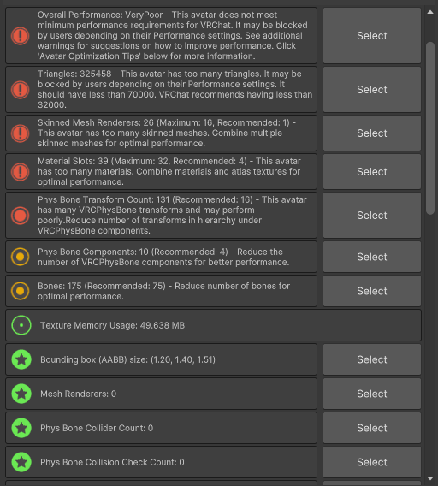Click Select for Skinned Mesh Renderers
Image resolution: width=438 pixels, height=486 pixels.
tap(372, 133)
